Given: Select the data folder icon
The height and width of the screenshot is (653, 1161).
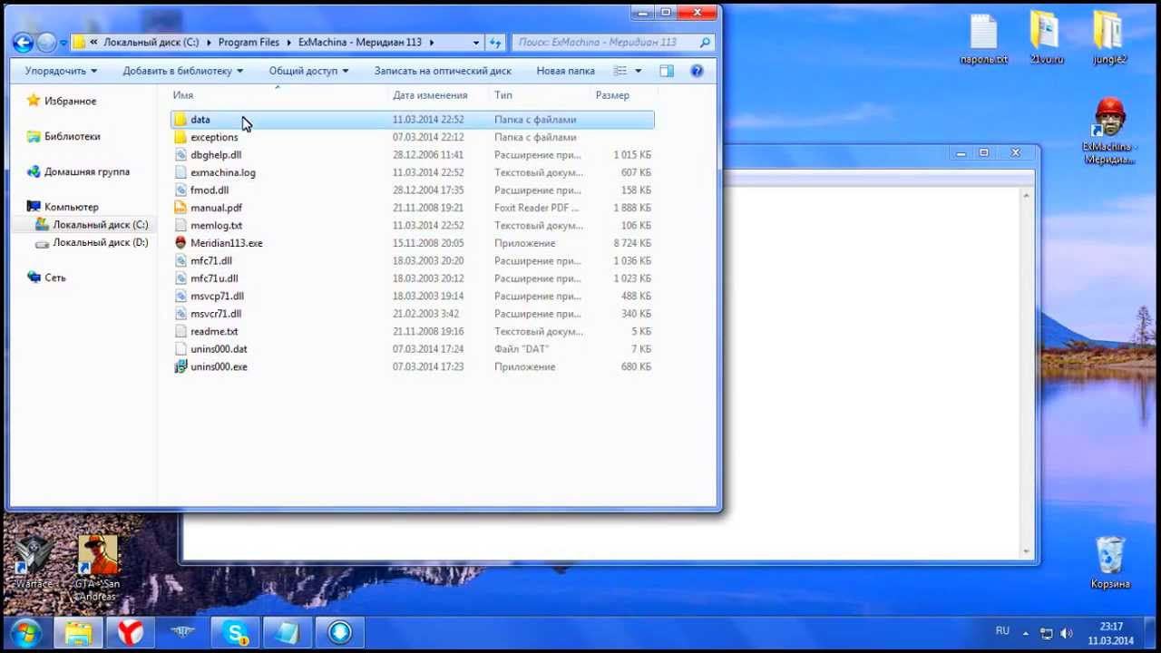Looking at the screenshot, I should [x=180, y=120].
